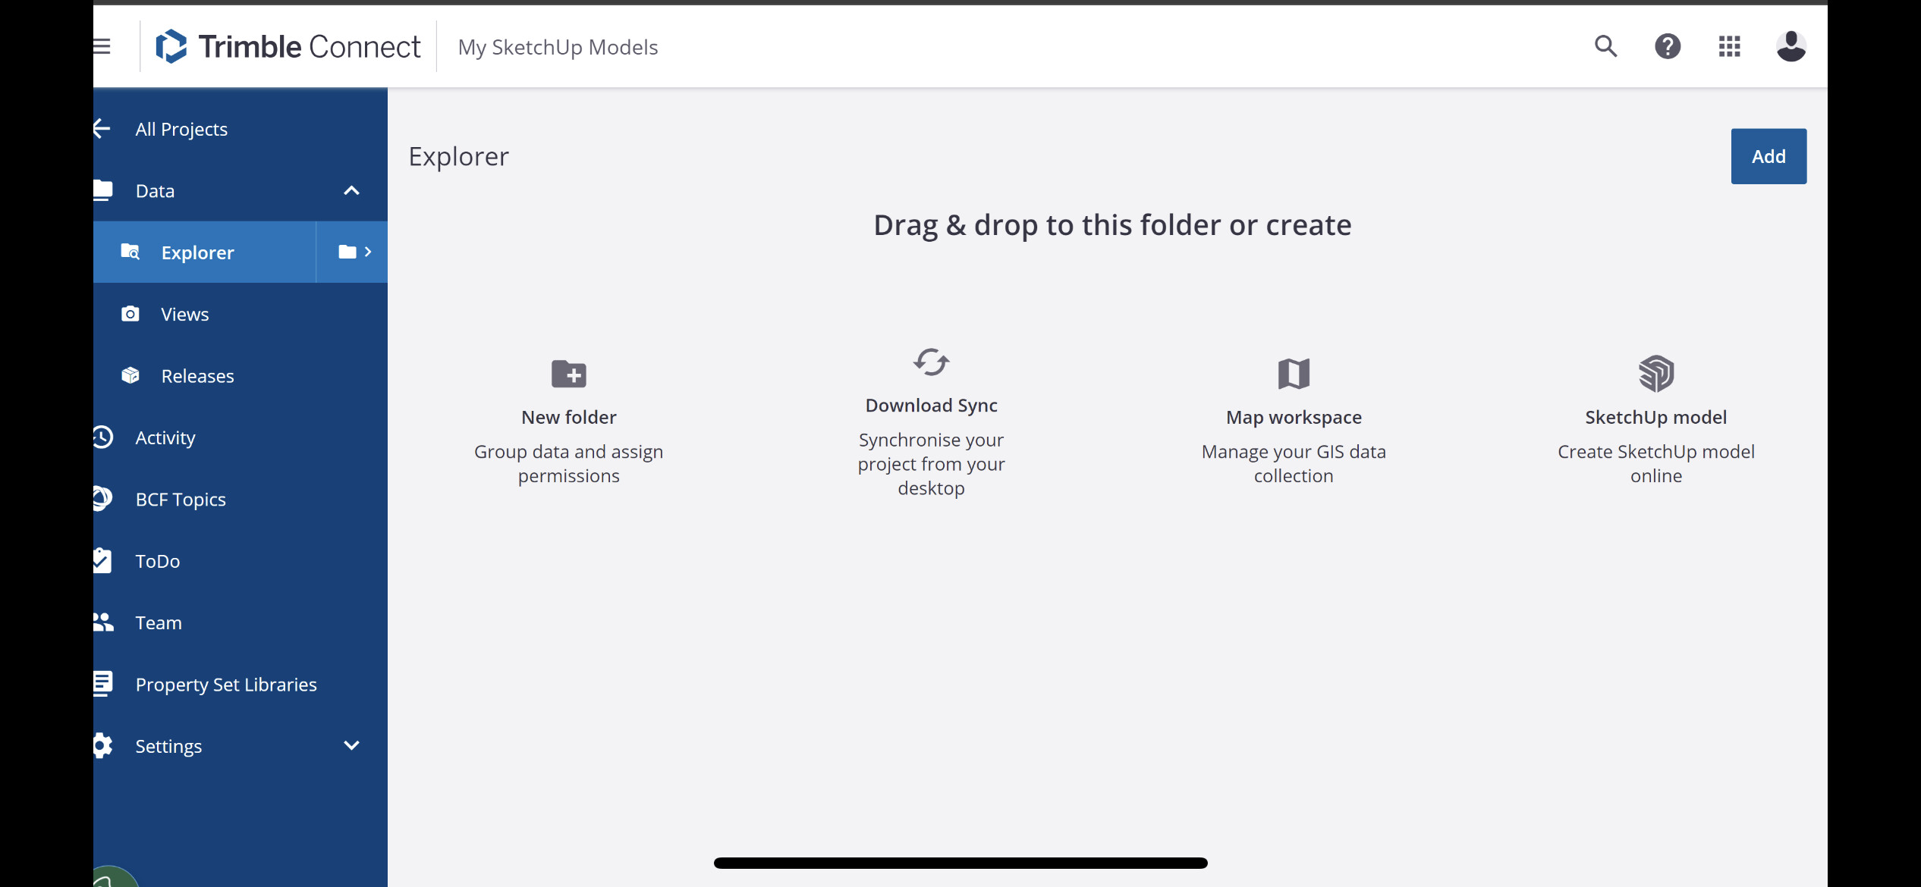Click the BCF Topics icon
Viewport: 1921px width, 887px height.
tap(103, 499)
